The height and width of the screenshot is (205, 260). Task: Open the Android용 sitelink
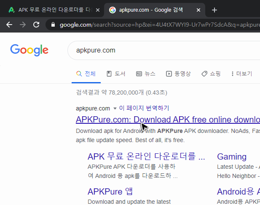coord(238,191)
